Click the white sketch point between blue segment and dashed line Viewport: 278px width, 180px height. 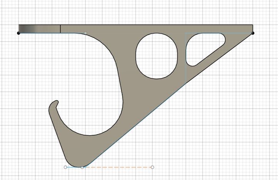point(82,167)
